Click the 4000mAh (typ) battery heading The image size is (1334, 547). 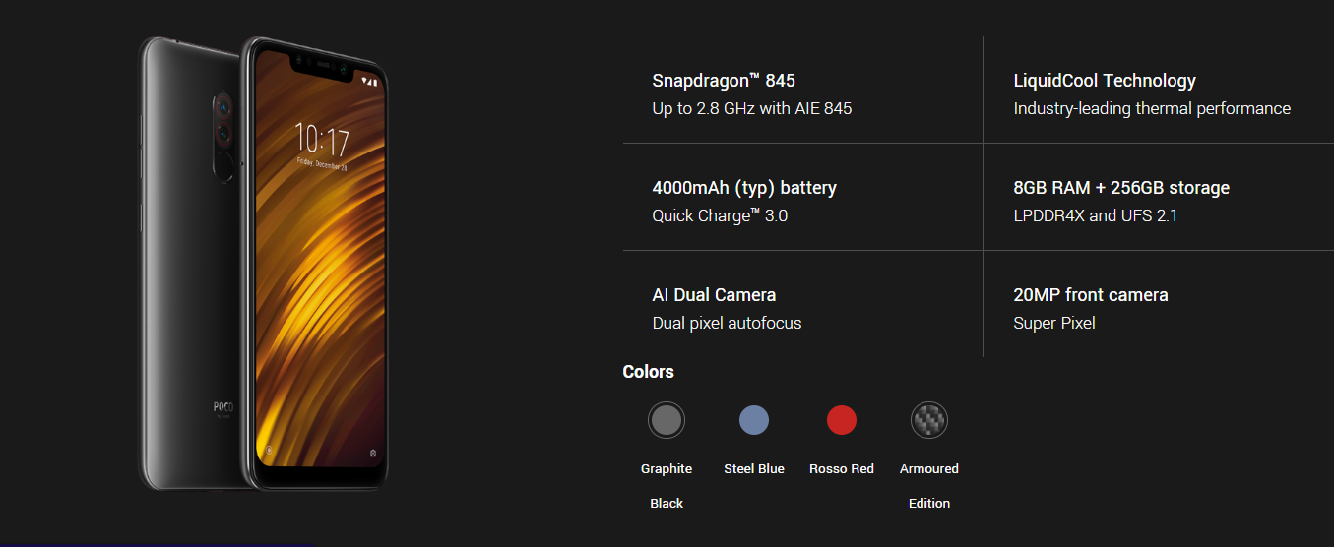744,188
